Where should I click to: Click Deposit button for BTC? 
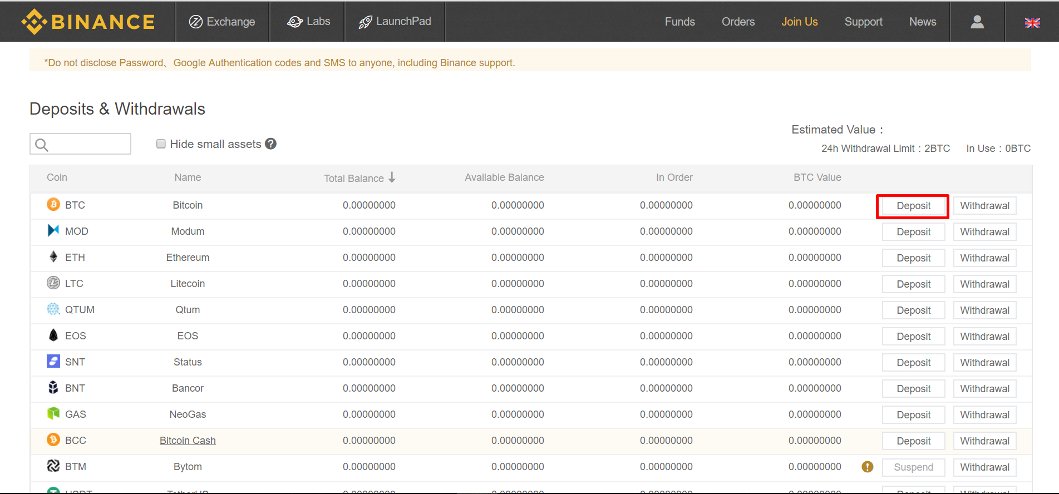pos(913,206)
